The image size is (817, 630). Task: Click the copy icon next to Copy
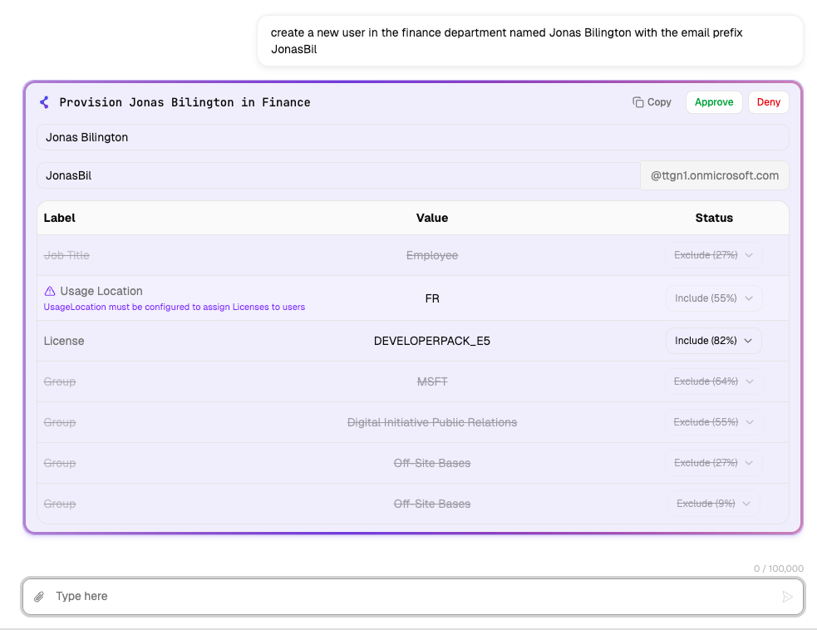click(x=637, y=102)
